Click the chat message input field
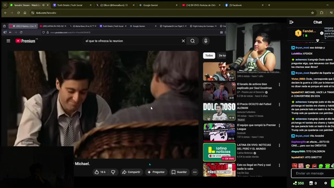The width and height of the screenshot is (334, 188). (313, 173)
